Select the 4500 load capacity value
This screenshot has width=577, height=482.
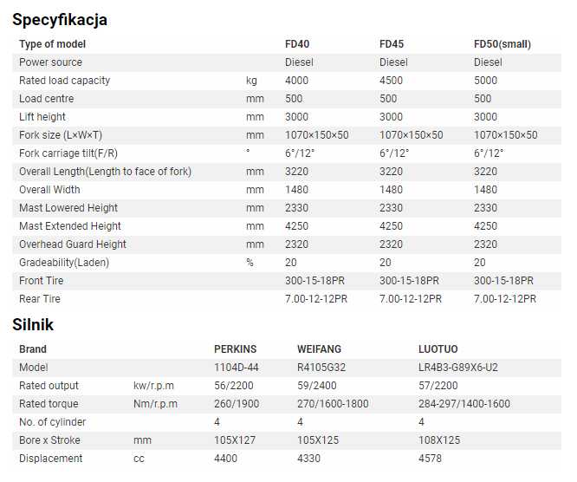392,81
